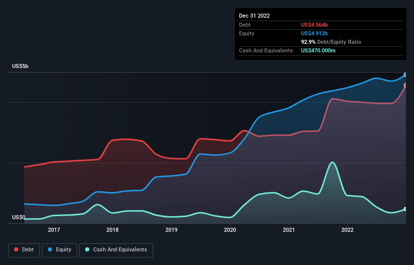Click the teal dot in the Cash legend
Screen dimensions: 414x265
pyautogui.click(x=88, y=250)
